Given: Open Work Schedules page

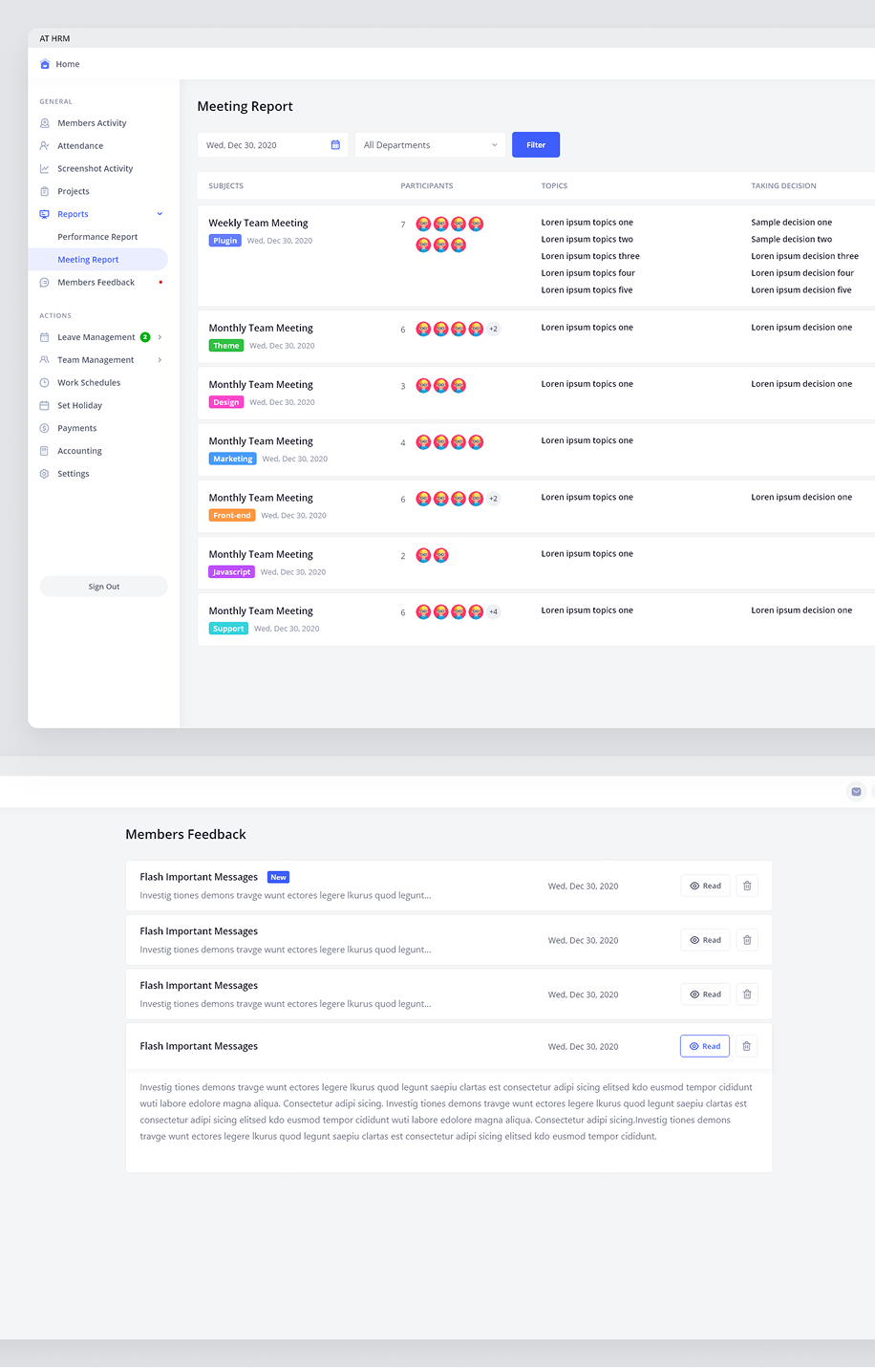Looking at the screenshot, I should coord(89,383).
